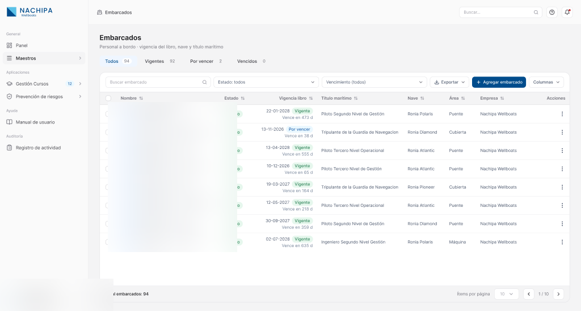581x311 pixels.
Task: Go to previous page arrow
Action: (529, 294)
